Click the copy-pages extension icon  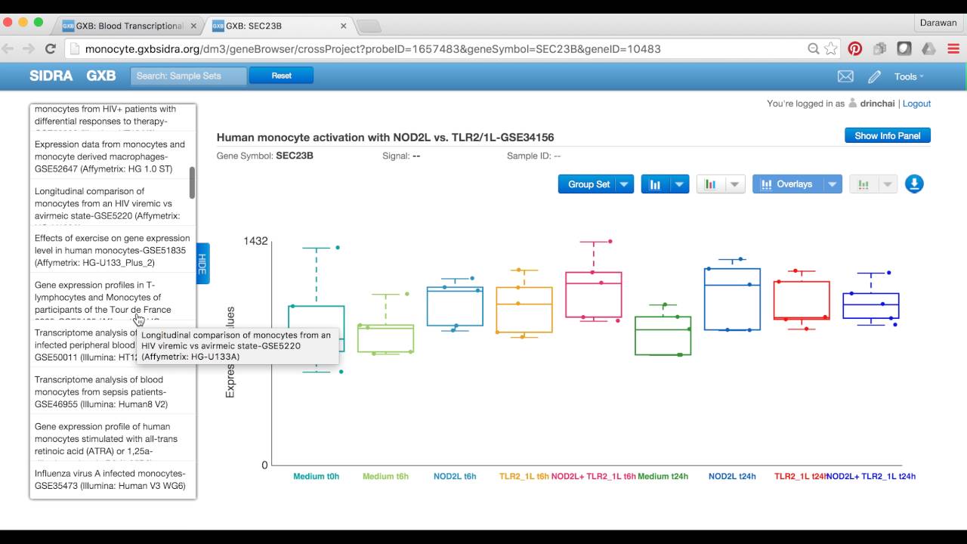[x=879, y=48]
